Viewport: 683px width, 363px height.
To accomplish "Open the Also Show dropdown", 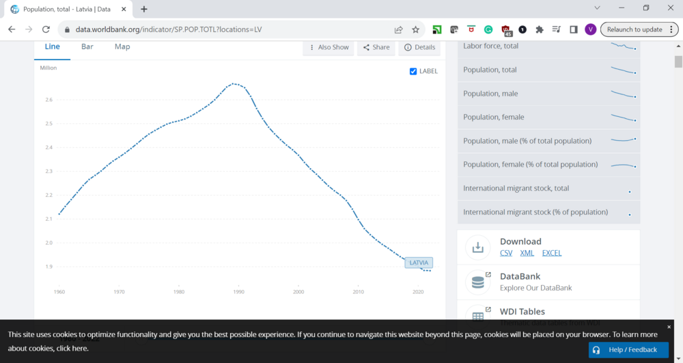I will pos(329,47).
